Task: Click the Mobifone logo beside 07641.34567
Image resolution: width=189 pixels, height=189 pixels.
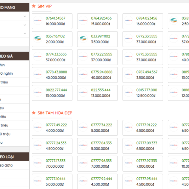Action: 38,21
